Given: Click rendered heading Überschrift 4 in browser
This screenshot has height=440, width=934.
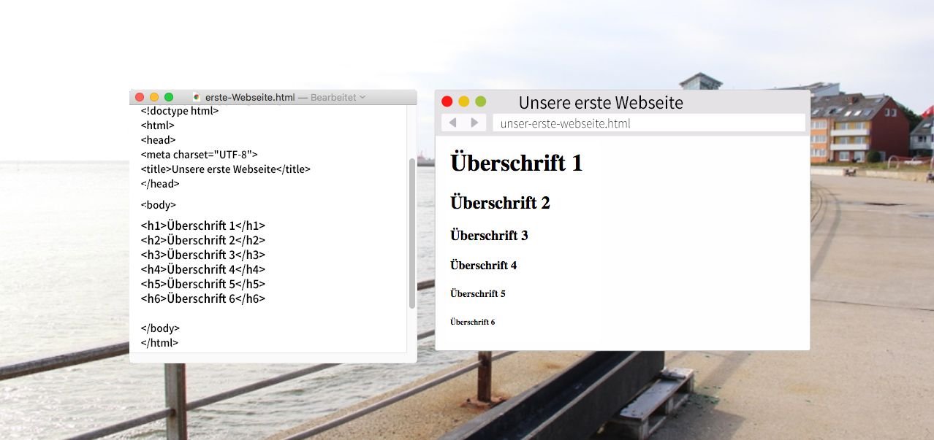Looking at the screenshot, I should 484,265.
